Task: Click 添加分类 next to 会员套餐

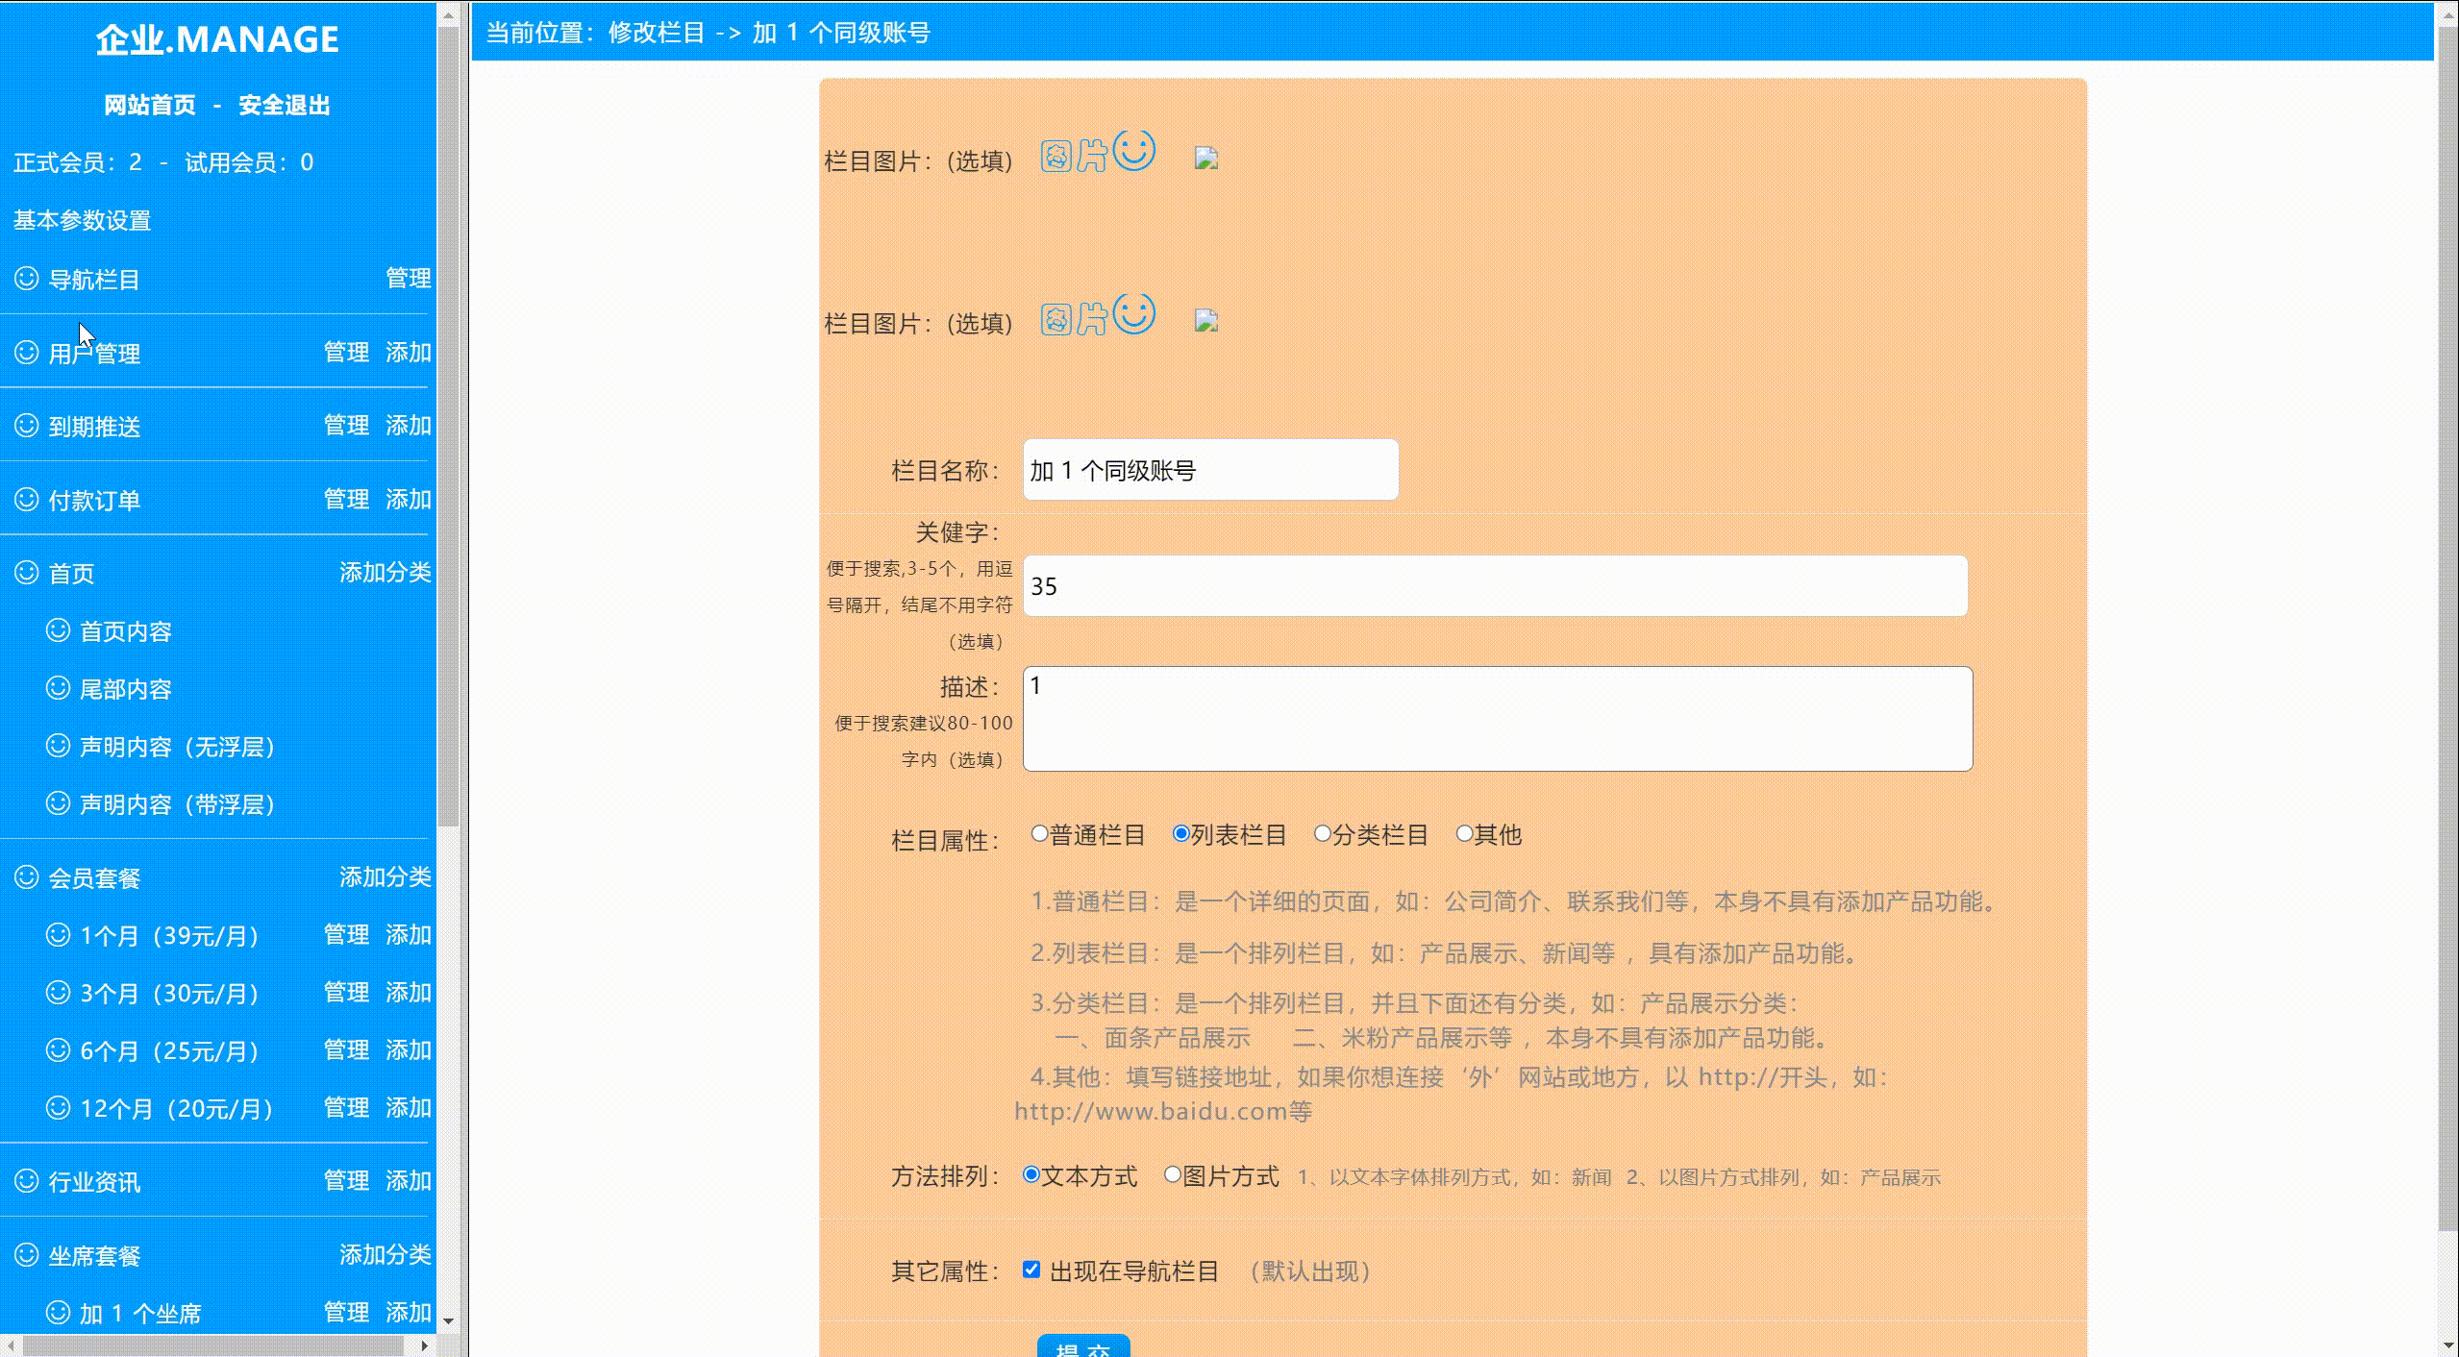Action: pos(385,876)
